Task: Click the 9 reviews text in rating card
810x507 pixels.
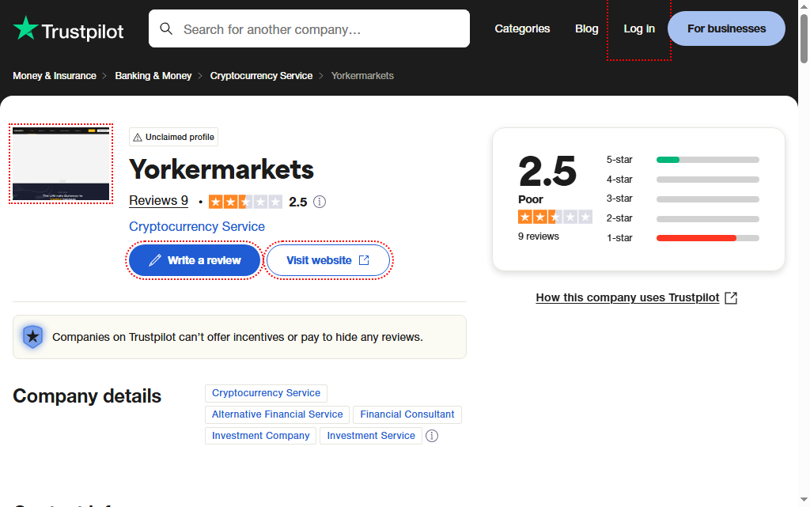Action: tap(538, 236)
